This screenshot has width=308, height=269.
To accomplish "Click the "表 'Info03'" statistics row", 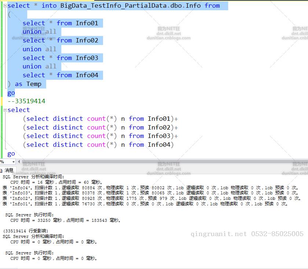I will (150, 193).
